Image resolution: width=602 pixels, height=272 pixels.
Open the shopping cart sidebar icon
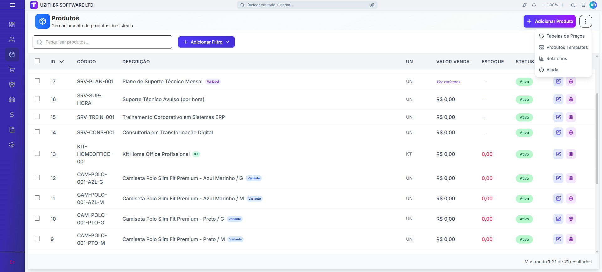[x=12, y=69]
